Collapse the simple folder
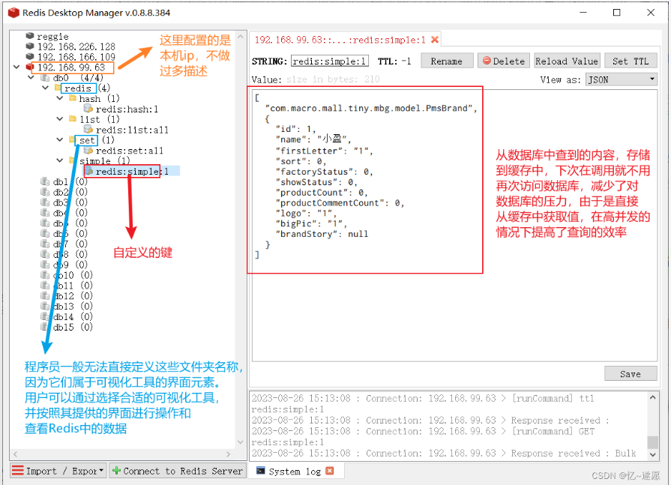 tap(60, 160)
